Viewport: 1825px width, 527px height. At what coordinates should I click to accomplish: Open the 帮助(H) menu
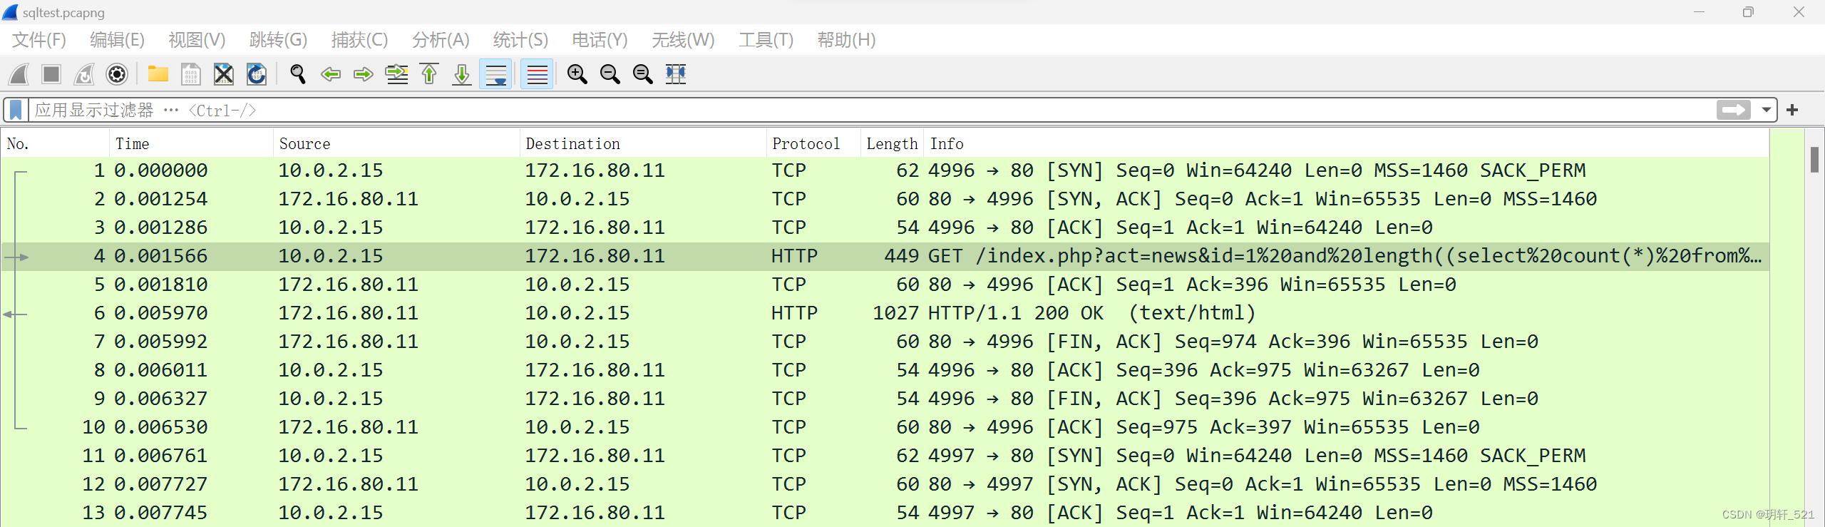click(846, 40)
